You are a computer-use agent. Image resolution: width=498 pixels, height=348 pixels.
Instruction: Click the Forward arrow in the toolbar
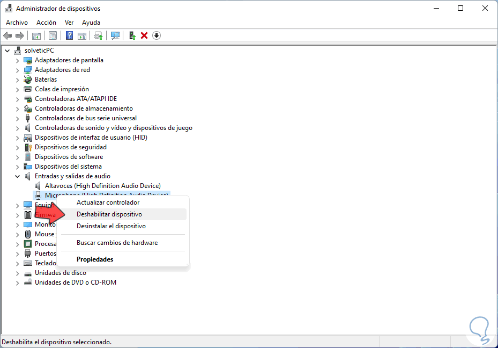click(x=20, y=35)
